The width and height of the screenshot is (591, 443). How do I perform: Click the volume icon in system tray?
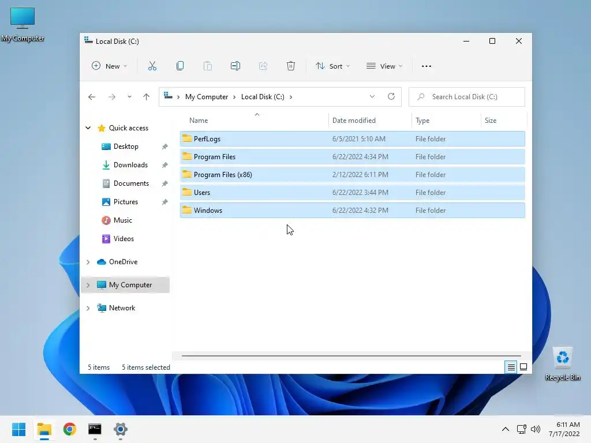click(x=535, y=429)
